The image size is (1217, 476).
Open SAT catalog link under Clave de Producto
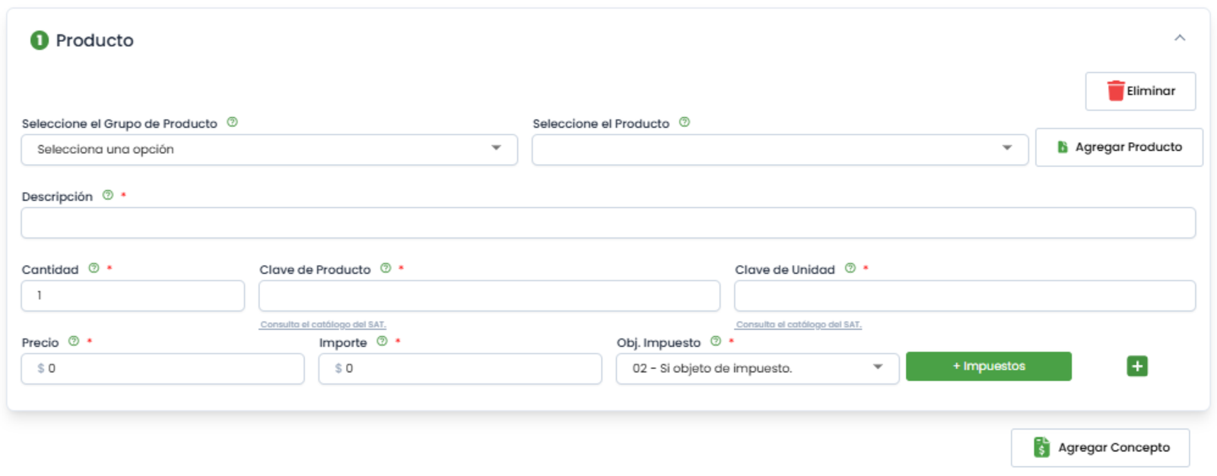coord(323,325)
